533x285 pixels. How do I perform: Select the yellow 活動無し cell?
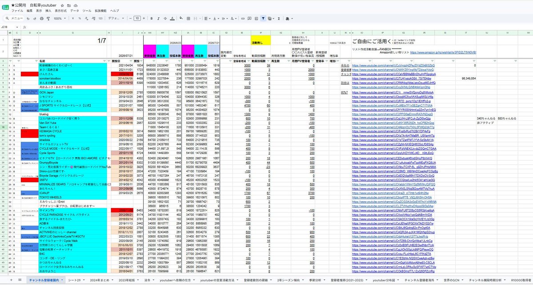[261, 40]
